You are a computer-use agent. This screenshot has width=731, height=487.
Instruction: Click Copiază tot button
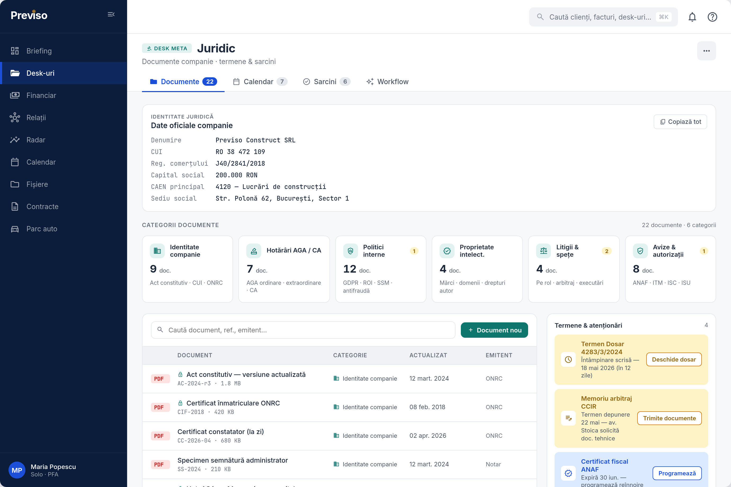tap(680, 122)
